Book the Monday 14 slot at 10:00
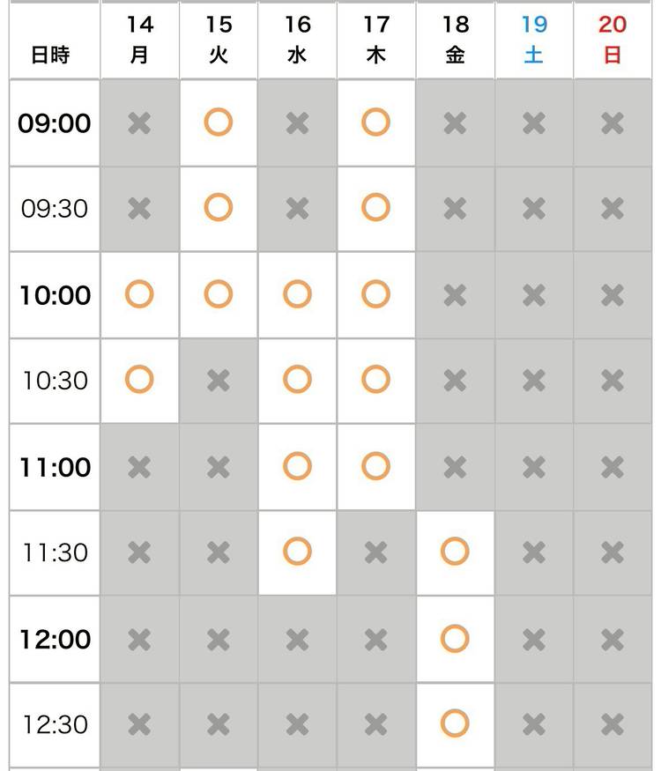 (139, 293)
